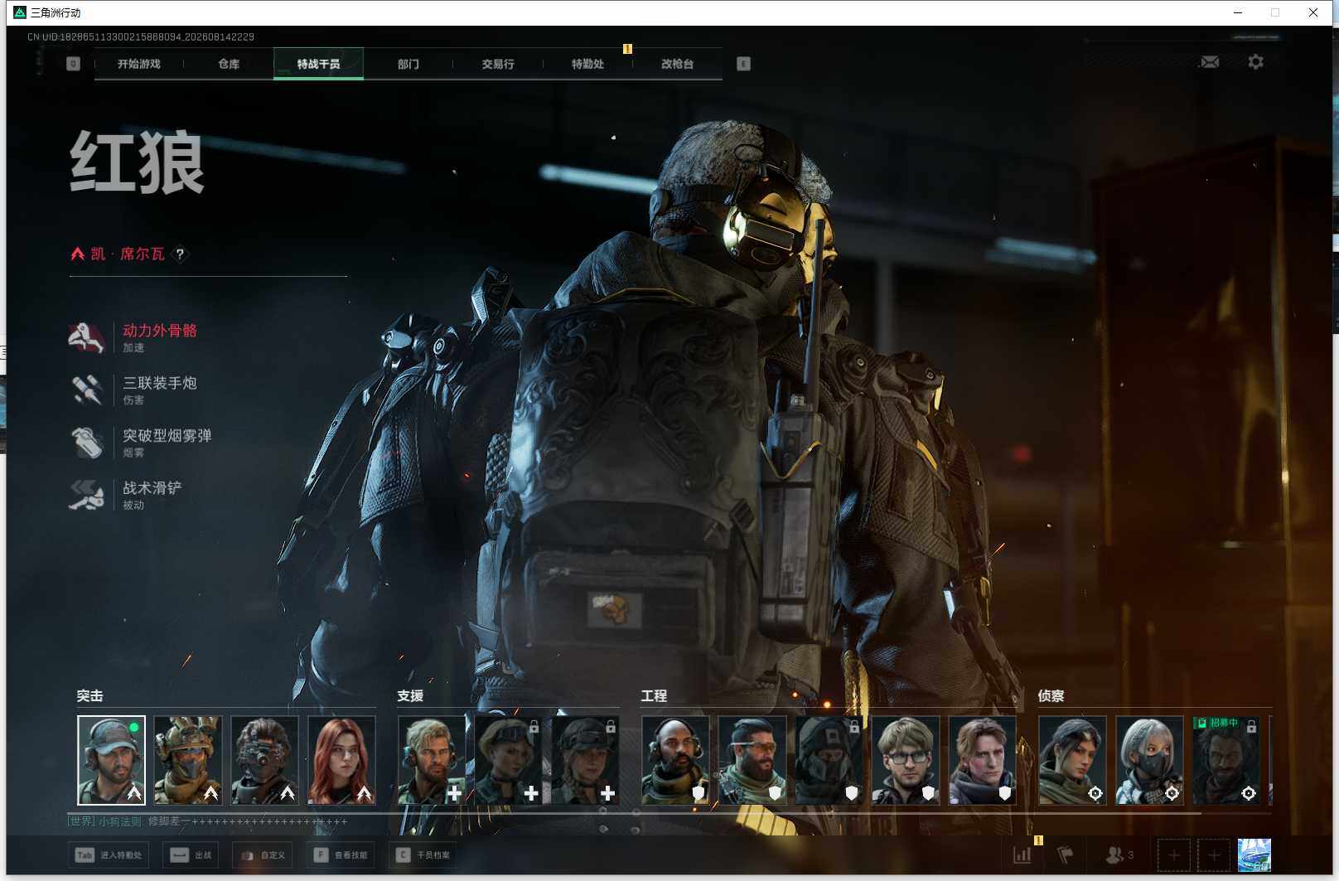Click the 红狼 operator title
1339x881 pixels.
point(137,162)
